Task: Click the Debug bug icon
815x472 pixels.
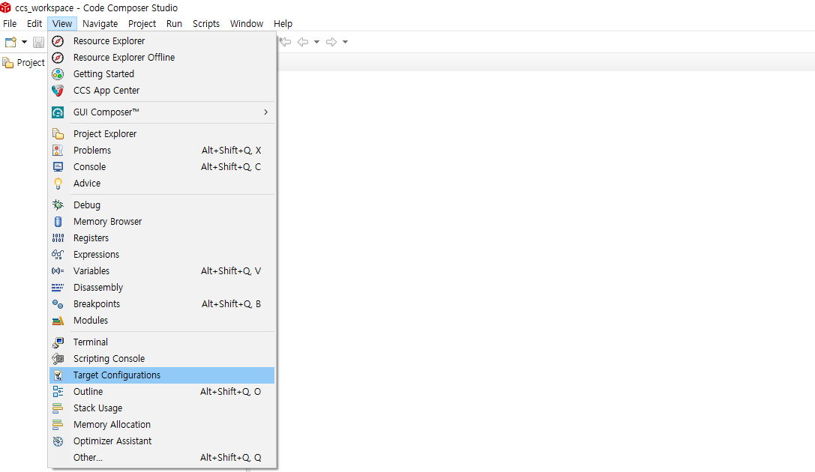Action: pyautogui.click(x=58, y=205)
